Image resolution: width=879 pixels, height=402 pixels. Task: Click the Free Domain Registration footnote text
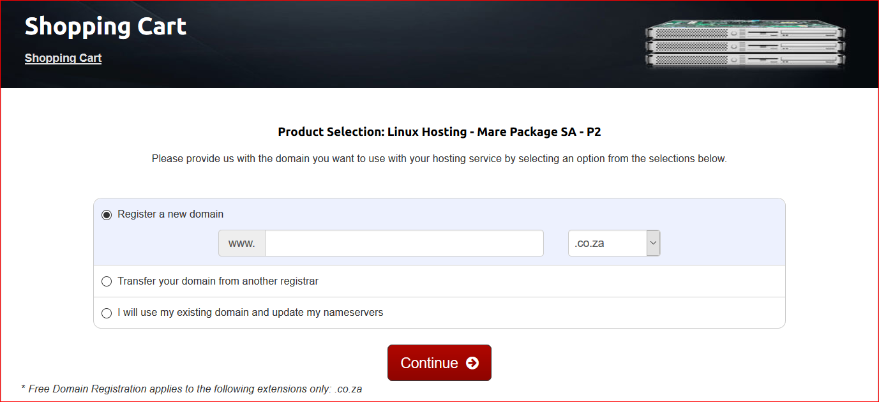[x=192, y=389]
